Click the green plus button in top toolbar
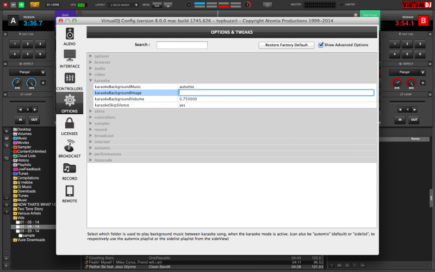 click(x=21, y=5)
